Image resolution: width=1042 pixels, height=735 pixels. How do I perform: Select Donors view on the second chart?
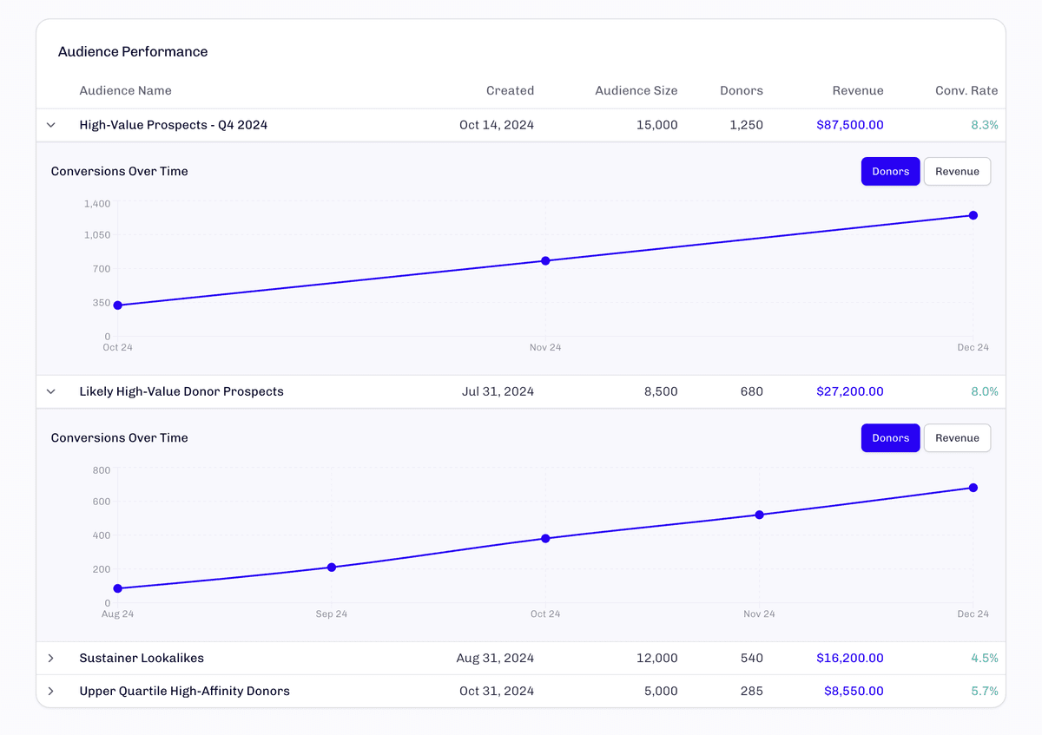tap(890, 437)
